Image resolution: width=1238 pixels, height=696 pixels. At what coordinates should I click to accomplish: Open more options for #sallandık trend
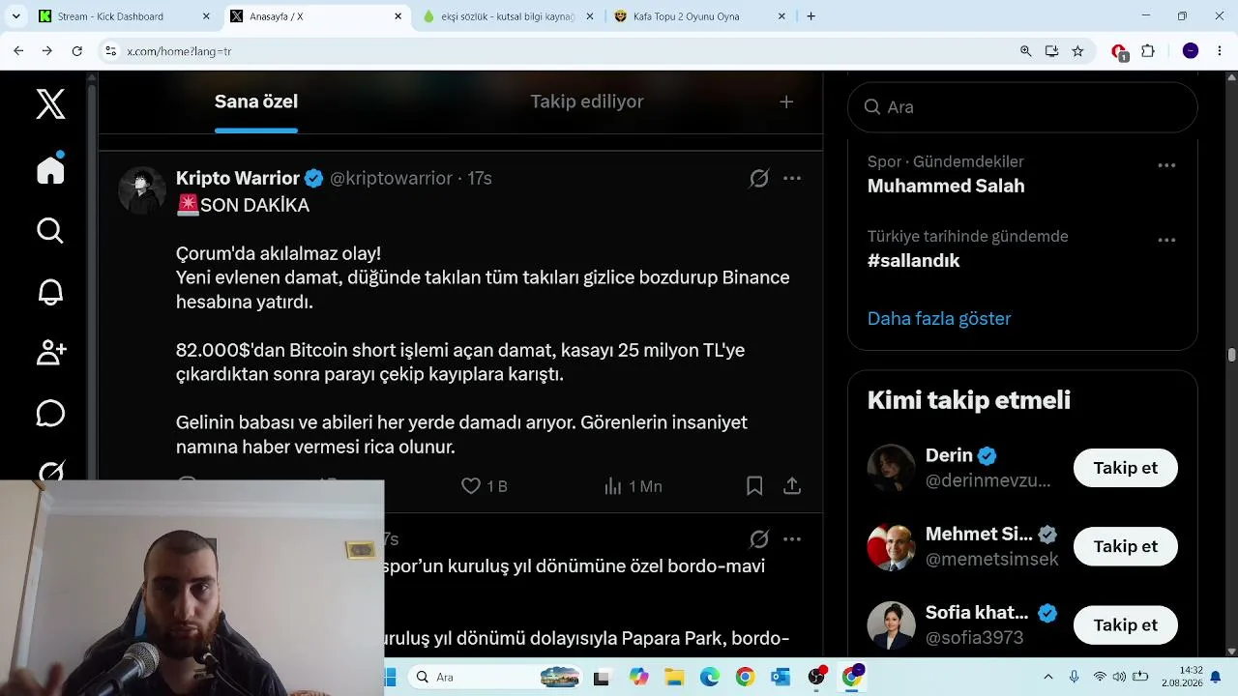1166,240
